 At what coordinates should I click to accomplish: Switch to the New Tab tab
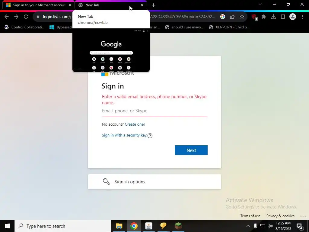coord(111,5)
